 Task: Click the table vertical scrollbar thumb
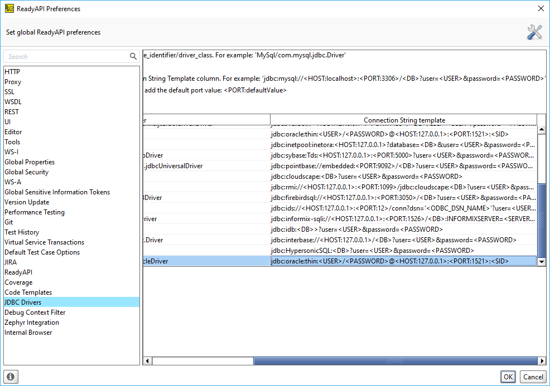coord(542,221)
